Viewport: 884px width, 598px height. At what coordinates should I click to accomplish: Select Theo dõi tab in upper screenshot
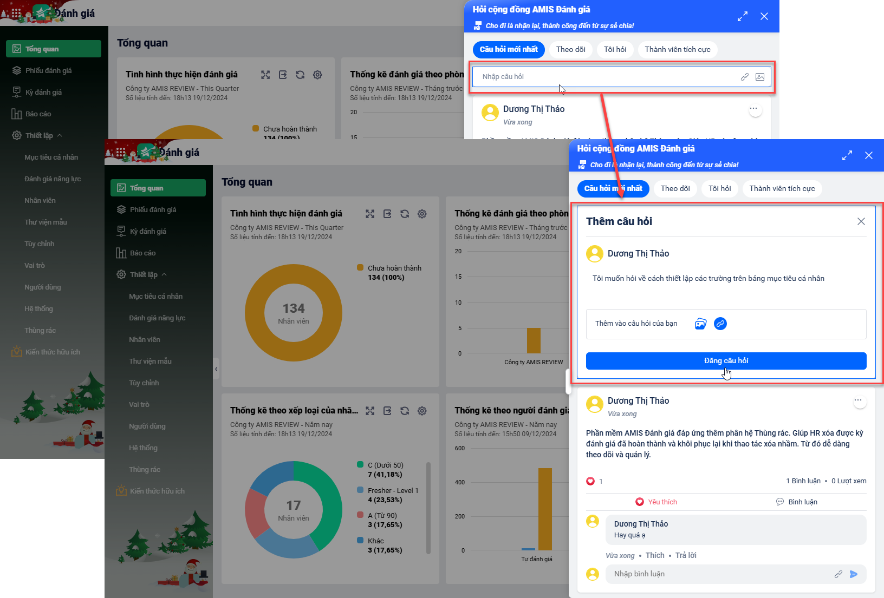point(570,49)
